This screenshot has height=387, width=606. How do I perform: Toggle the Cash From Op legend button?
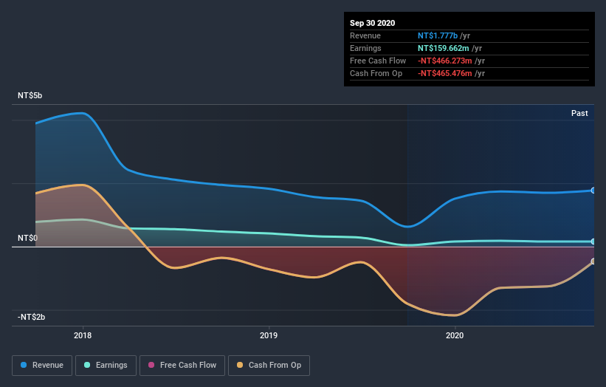click(x=269, y=366)
